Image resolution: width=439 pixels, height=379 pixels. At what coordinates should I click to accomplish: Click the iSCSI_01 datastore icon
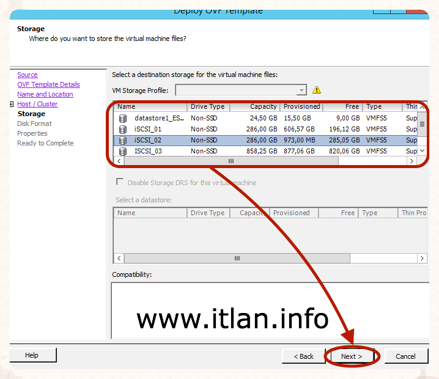tap(123, 130)
